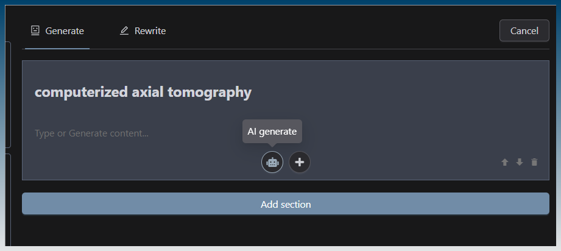The height and width of the screenshot is (251, 561).
Task: Move the section down with the arrow
Action: 520,162
